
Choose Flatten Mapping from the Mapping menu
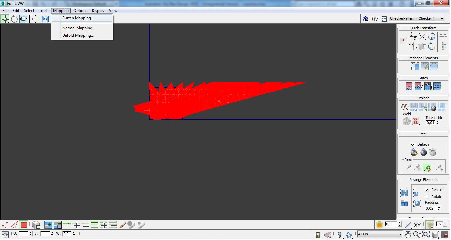78,18
